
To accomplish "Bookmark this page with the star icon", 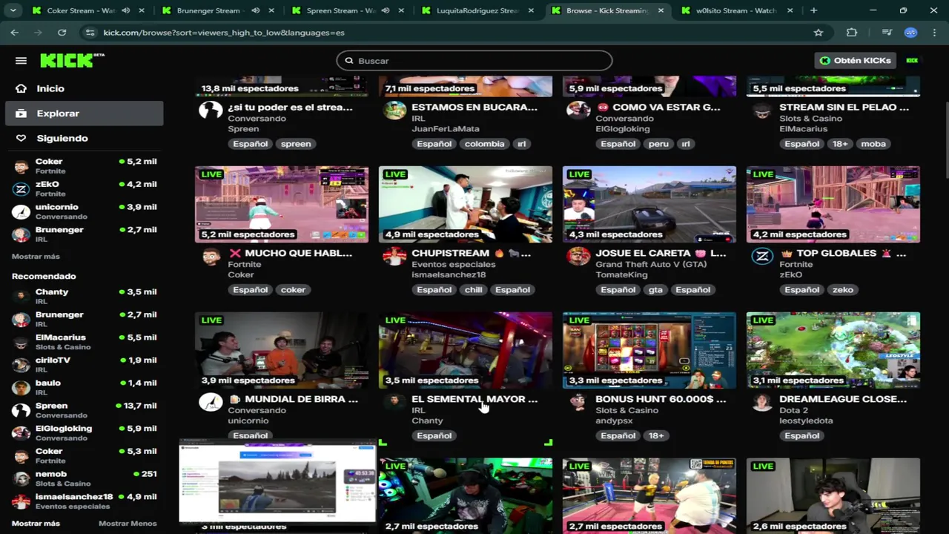I will (819, 33).
